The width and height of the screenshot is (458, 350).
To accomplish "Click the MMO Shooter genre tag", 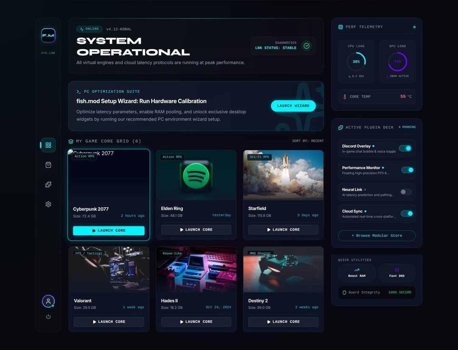I will point(260,253).
